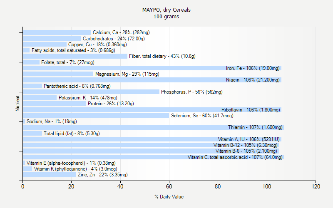Click 'Vitamin K (phylloquinone) - 4% (3.0mcg)' label
Screen dimensions: 333x208
(x=76, y=169)
